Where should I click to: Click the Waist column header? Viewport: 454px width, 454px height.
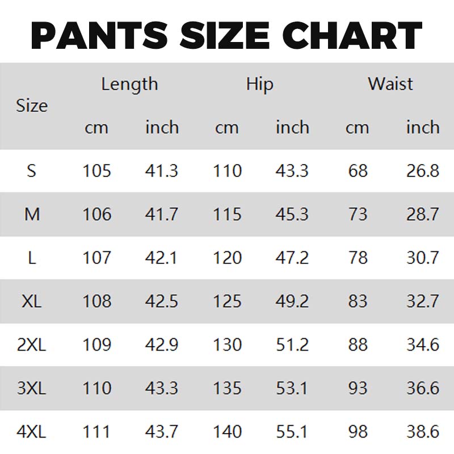[x=390, y=85]
